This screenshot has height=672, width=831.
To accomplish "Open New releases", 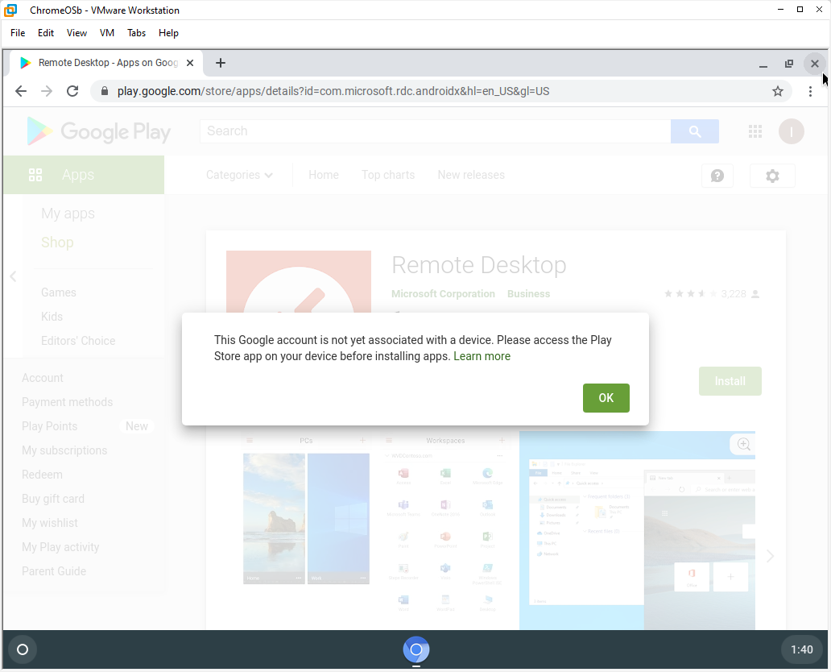I will [471, 175].
